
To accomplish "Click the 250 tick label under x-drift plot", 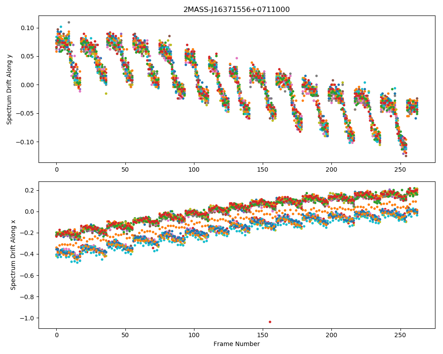I will click(x=400, y=335).
